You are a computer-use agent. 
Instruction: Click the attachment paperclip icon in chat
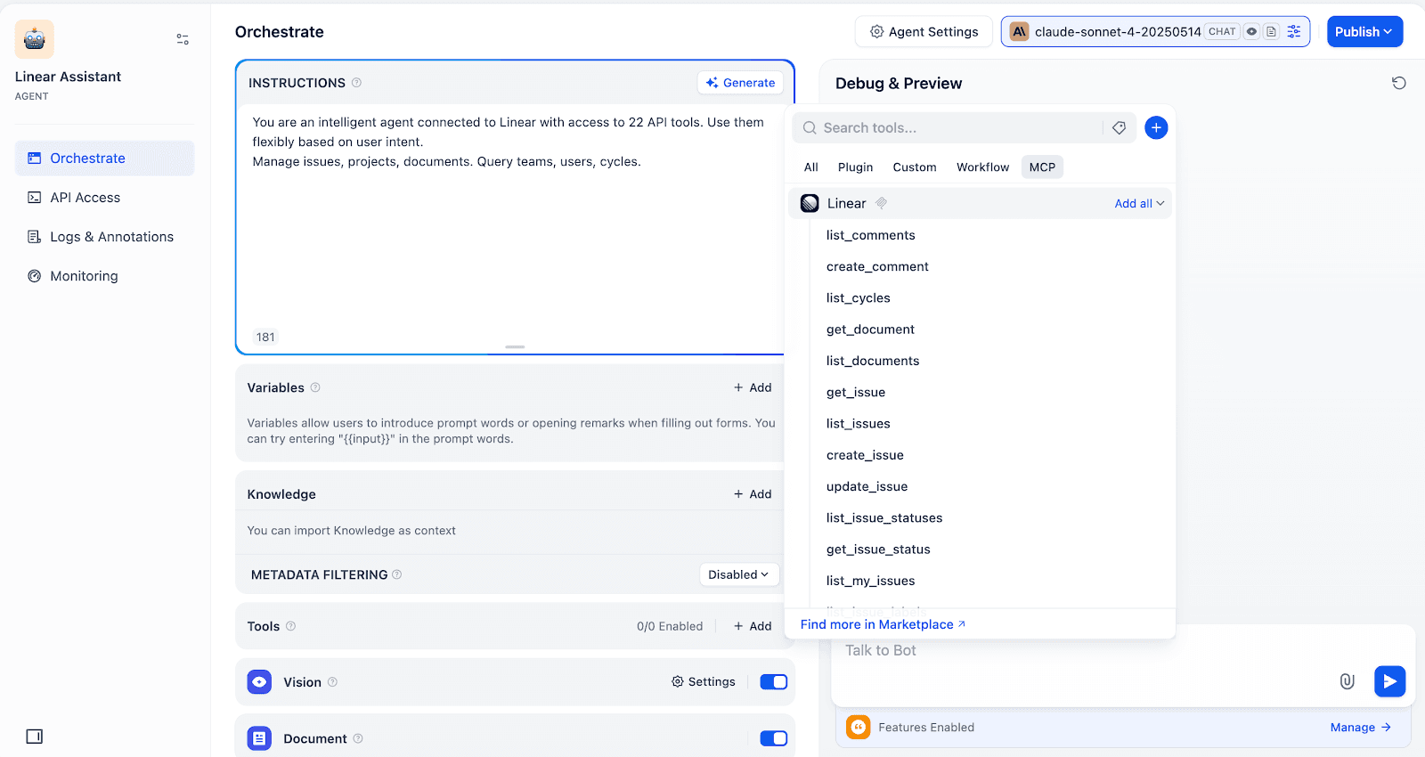click(1347, 681)
